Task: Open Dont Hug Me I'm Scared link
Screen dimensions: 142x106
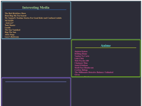Action: coord(16,16)
